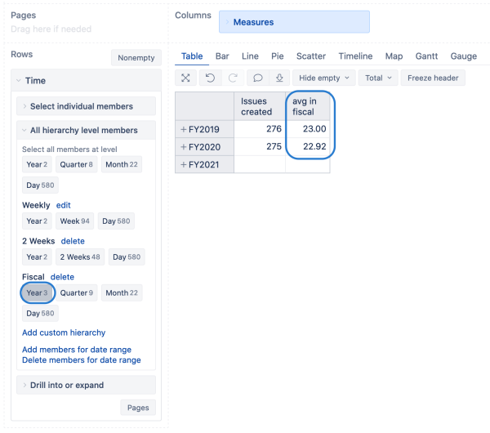Click Delete members for date range
Viewport: 490px width, 433px height.
tap(82, 360)
